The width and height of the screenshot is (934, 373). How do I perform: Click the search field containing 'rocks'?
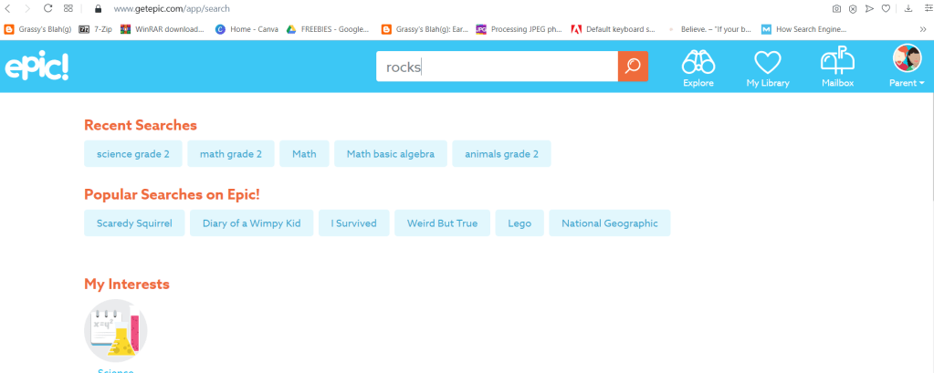498,67
